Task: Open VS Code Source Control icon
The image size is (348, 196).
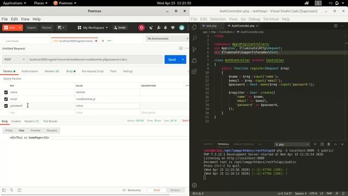Action: (195, 50)
